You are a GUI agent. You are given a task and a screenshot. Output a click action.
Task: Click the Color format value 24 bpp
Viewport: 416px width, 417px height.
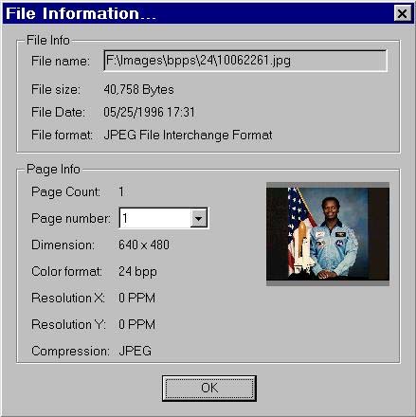click(x=137, y=272)
